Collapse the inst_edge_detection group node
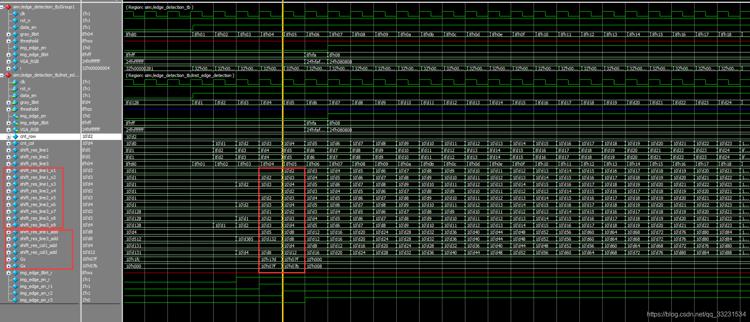This screenshot has width=750, height=322. 2,75
